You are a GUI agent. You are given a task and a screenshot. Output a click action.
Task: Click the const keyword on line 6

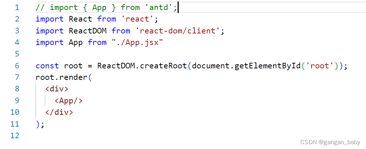coord(47,66)
